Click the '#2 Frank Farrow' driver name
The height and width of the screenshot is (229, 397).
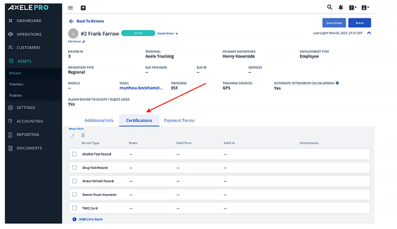100,33
